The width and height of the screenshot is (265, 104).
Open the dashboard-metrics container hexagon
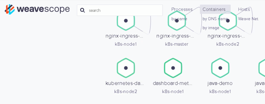coord(173,68)
